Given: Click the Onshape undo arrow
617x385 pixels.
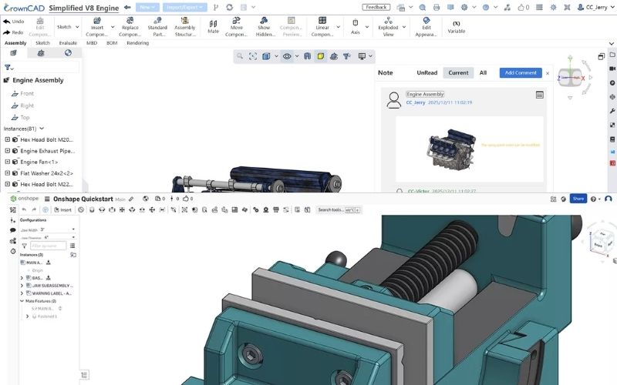Looking at the screenshot, I should [24, 209].
